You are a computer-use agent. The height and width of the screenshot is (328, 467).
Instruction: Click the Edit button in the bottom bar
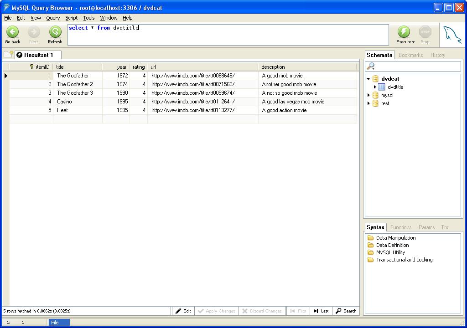183,311
